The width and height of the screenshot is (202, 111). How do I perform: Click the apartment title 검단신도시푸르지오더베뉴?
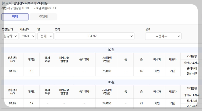pyautogui.click(x=31, y=3)
